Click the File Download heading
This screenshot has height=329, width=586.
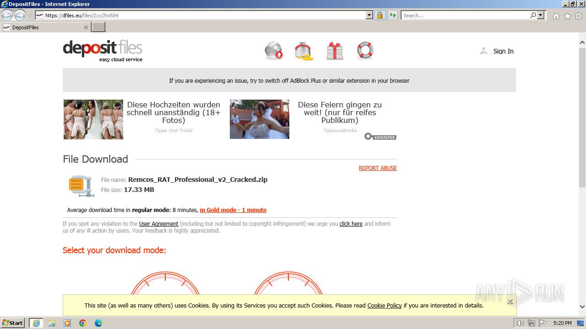point(95,159)
